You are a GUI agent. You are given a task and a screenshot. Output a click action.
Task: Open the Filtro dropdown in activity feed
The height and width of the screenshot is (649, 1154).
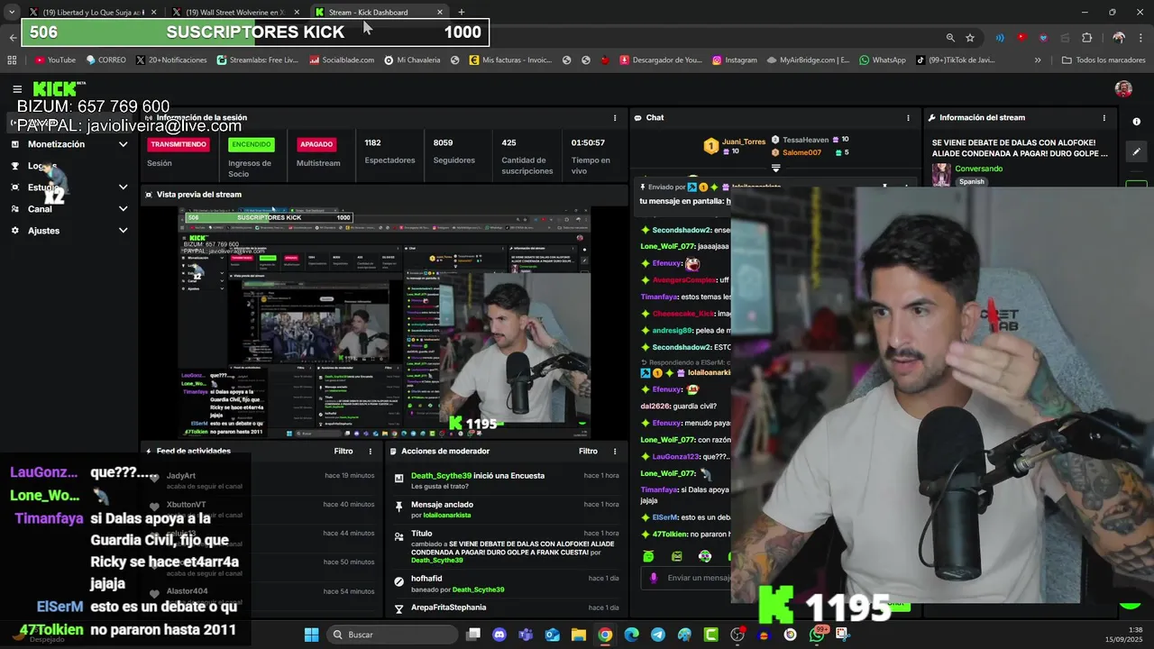[343, 452]
